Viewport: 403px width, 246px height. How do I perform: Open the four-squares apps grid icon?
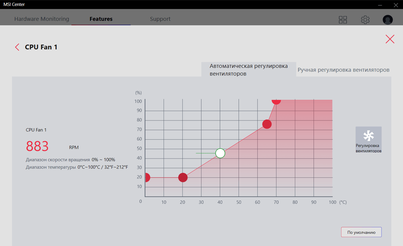pos(343,20)
